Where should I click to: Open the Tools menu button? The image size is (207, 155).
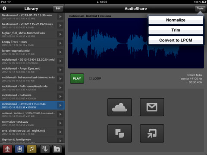(x=200, y=9)
